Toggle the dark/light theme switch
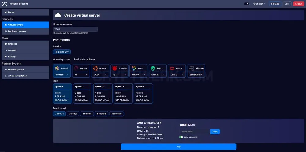 246,4
